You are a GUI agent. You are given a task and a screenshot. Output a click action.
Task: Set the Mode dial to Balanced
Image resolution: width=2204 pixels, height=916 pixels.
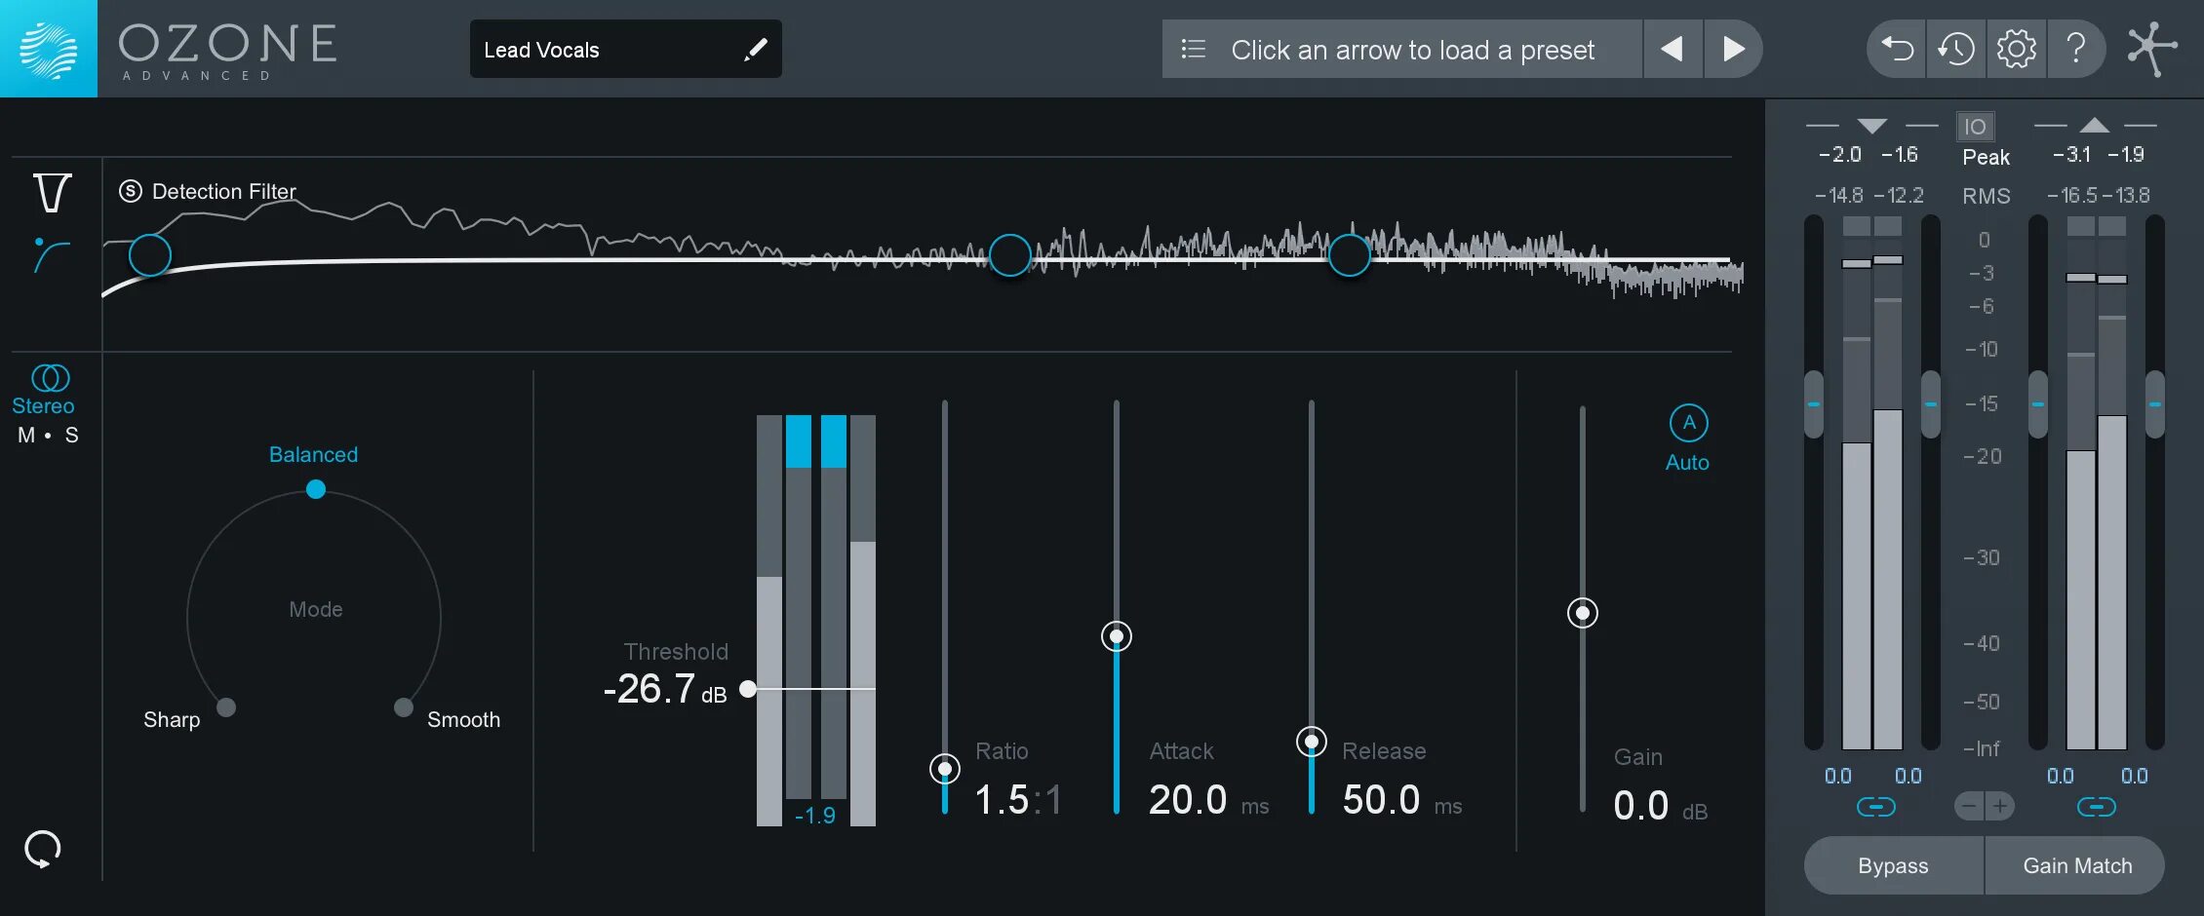pos(315,488)
